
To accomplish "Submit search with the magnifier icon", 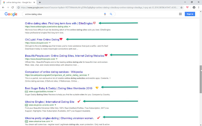I will (111, 14).
